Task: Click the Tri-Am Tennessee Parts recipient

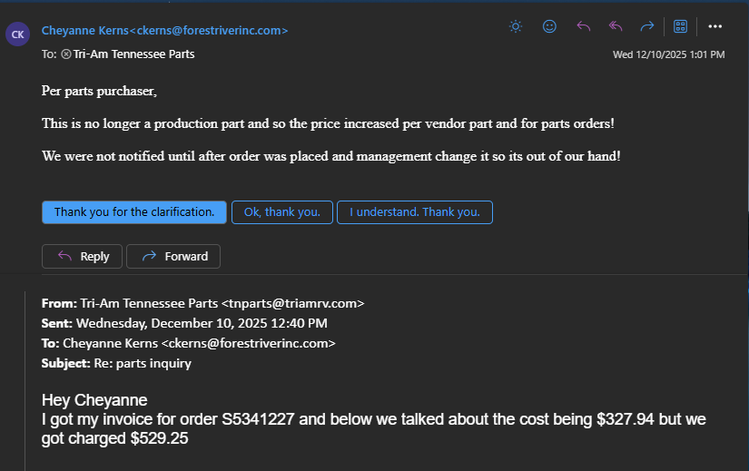Action: 133,54
